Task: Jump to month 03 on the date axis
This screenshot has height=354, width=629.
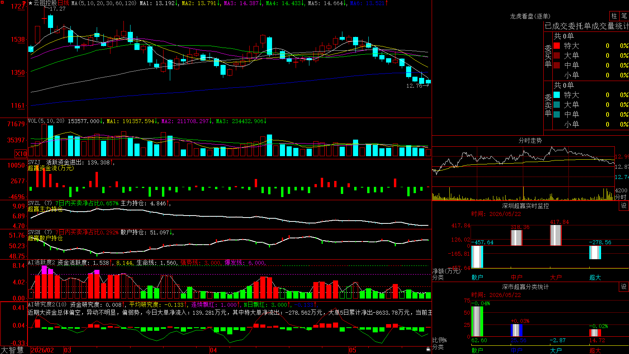Action: [68, 350]
